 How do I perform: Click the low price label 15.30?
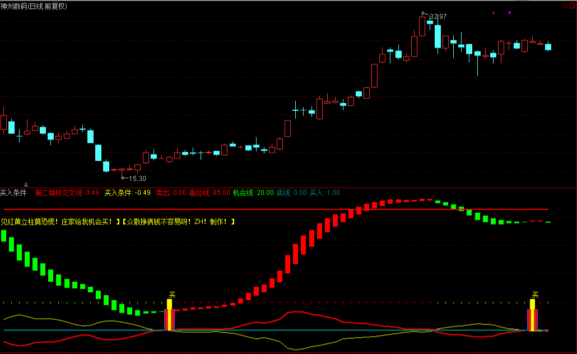tap(137, 179)
